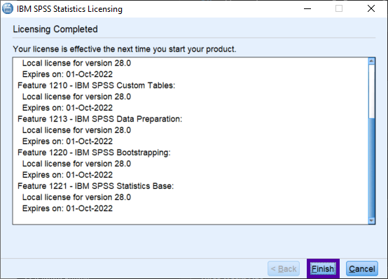Screen dimensions: 388x279
Task: Click the IBM SPSS globe icon in title bar
Action: 8,8
